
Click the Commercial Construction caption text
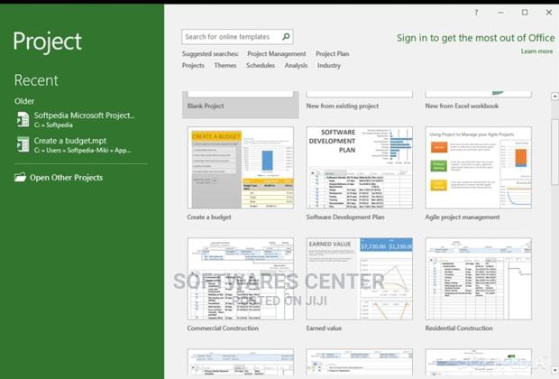[223, 328]
